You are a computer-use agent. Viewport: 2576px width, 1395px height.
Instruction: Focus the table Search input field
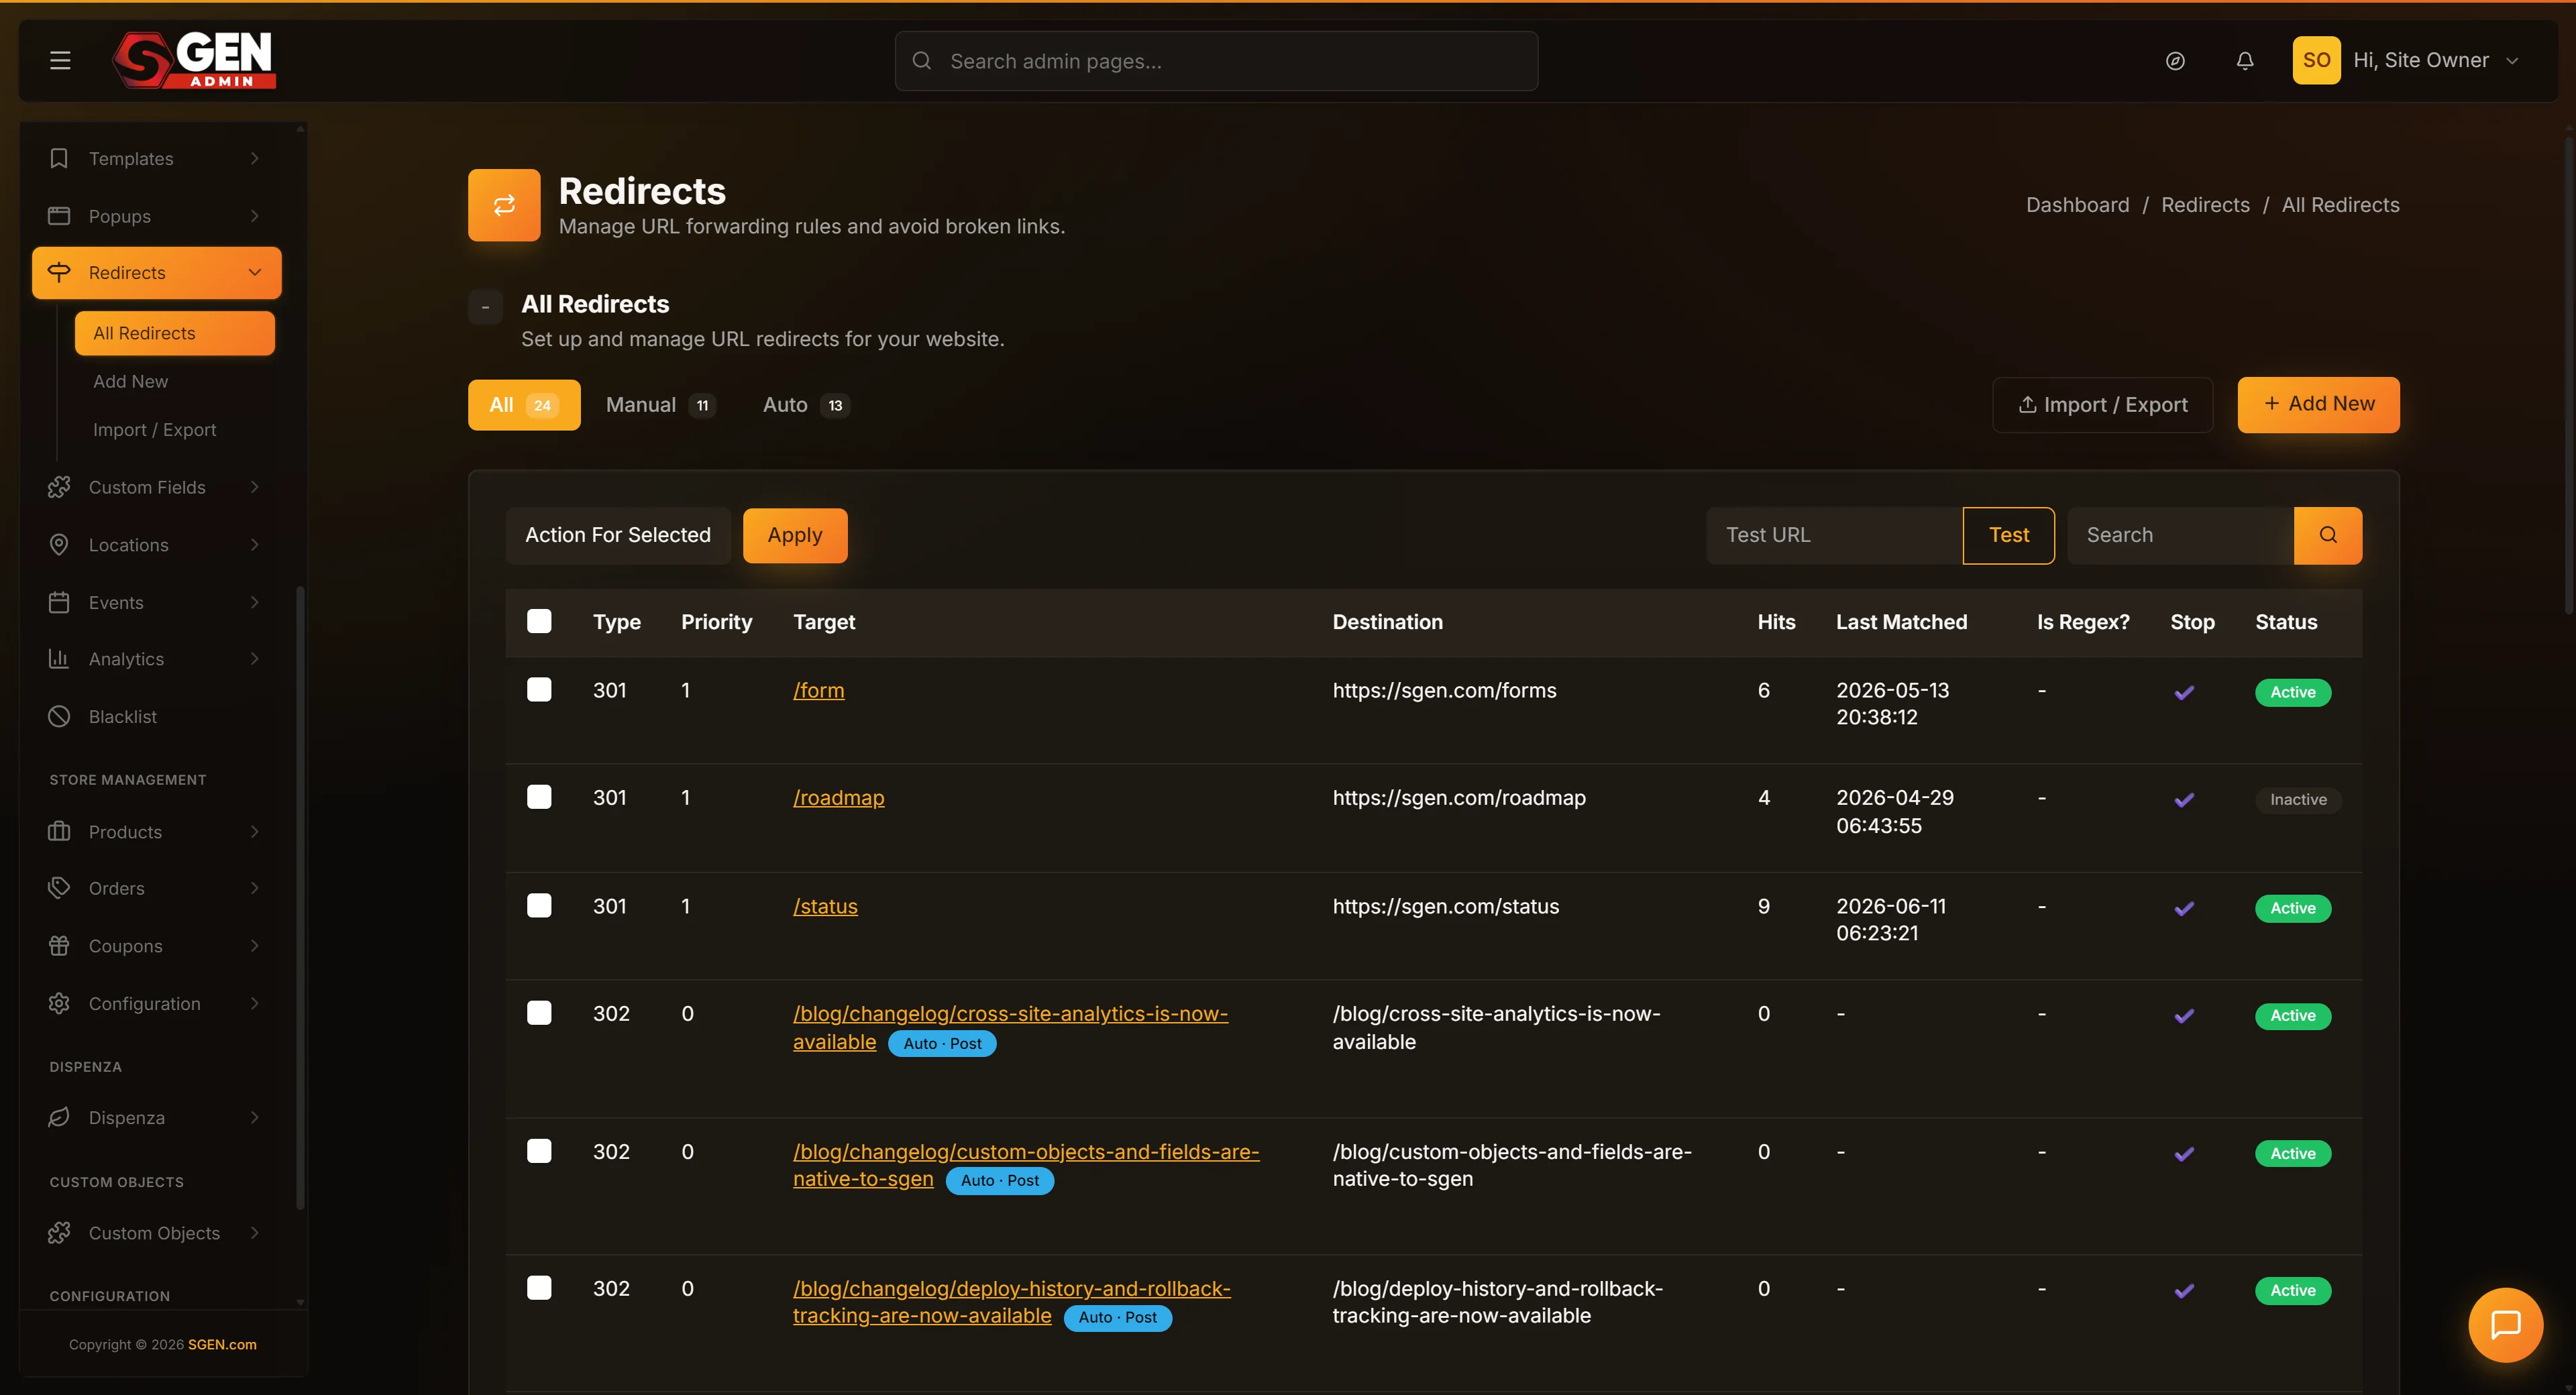(2180, 535)
